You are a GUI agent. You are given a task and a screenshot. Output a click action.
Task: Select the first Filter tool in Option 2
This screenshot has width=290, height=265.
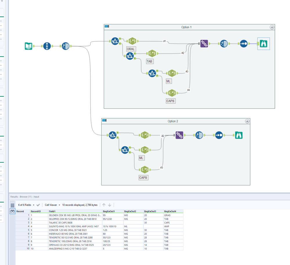[112, 135]
